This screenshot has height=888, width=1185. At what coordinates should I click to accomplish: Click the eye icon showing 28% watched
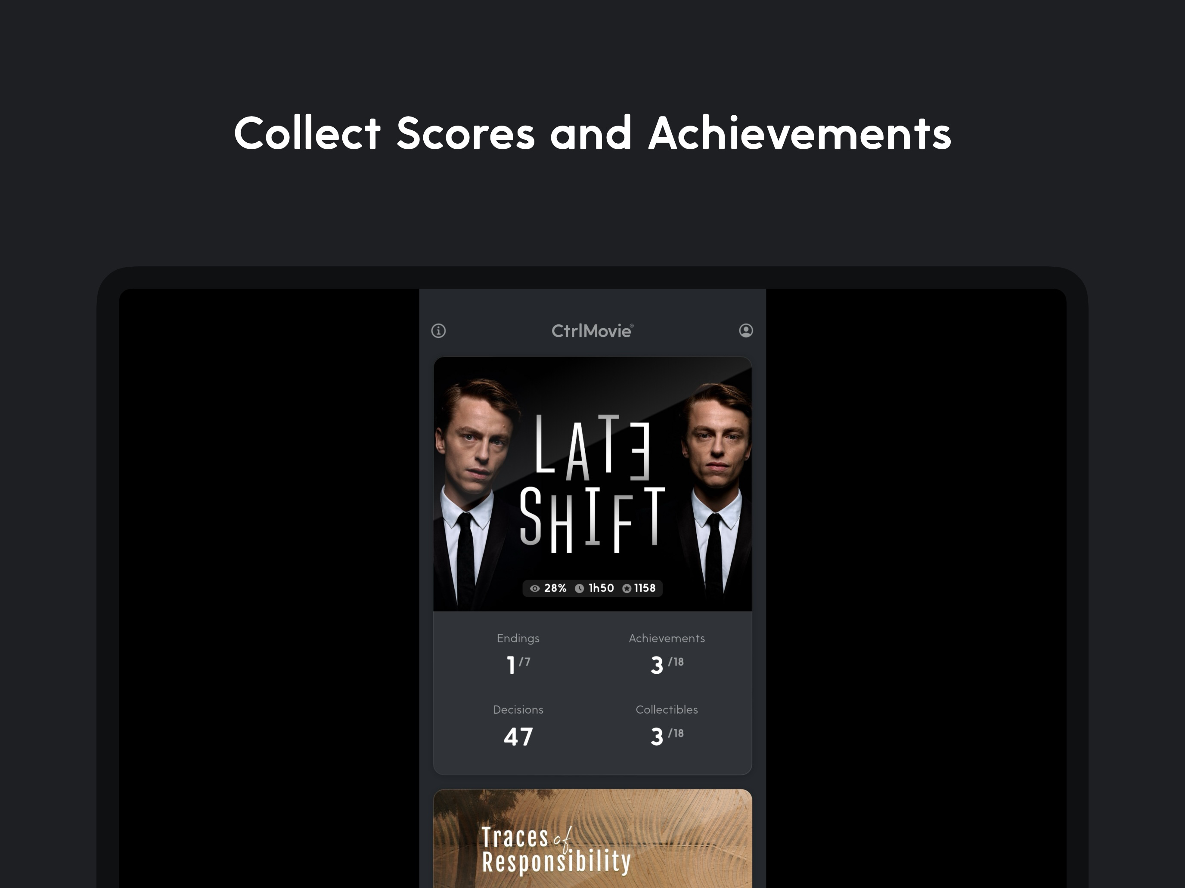(x=535, y=588)
